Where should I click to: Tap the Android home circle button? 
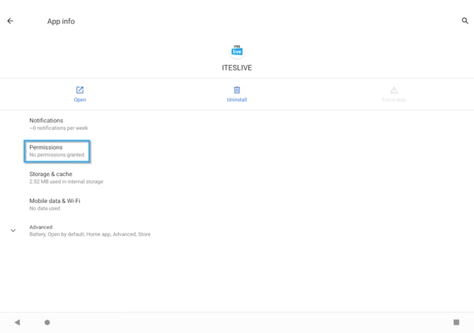pyautogui.click(x=47, y=322)
